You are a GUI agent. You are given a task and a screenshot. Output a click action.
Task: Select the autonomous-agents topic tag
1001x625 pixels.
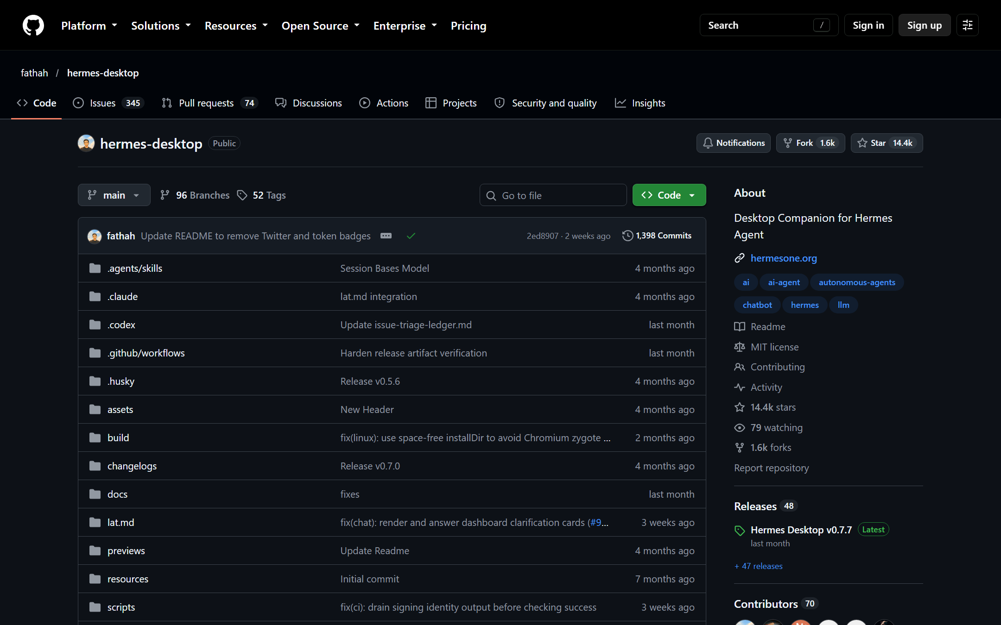(857, 282)
